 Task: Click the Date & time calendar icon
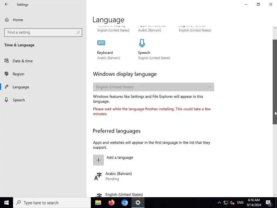click(x=6, y=61)
